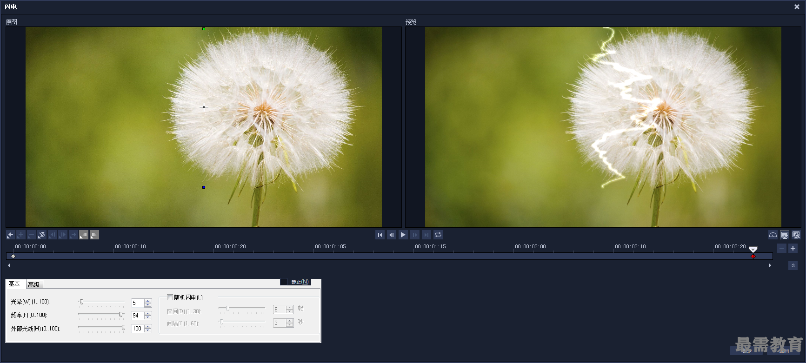Increase the 外部光线 value with up arrow

coord(148,326)
